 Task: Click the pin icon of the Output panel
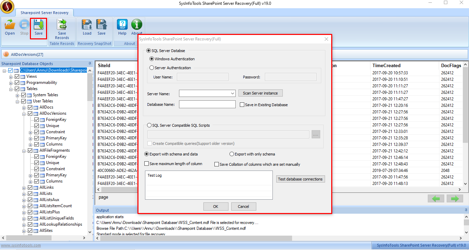click(466, 210)
